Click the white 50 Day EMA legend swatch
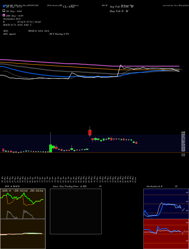Viewport: 189px width, 249px height. [x=4, y=11]
